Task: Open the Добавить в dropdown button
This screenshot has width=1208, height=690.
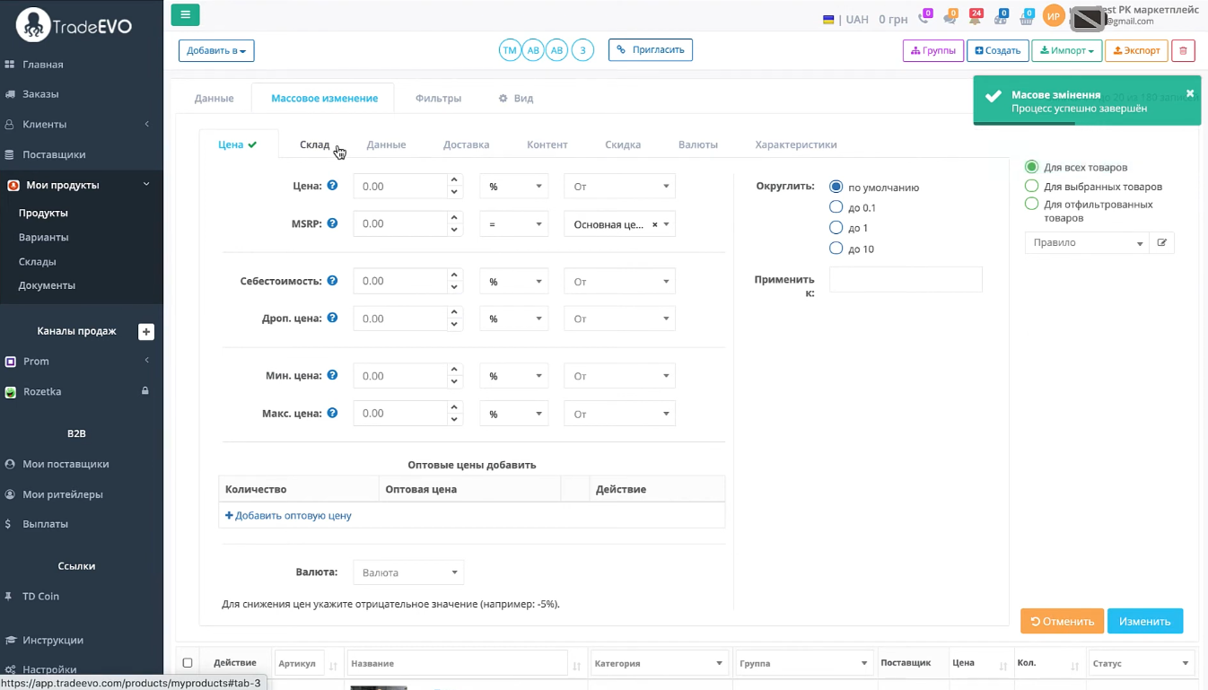Action: 216,51
